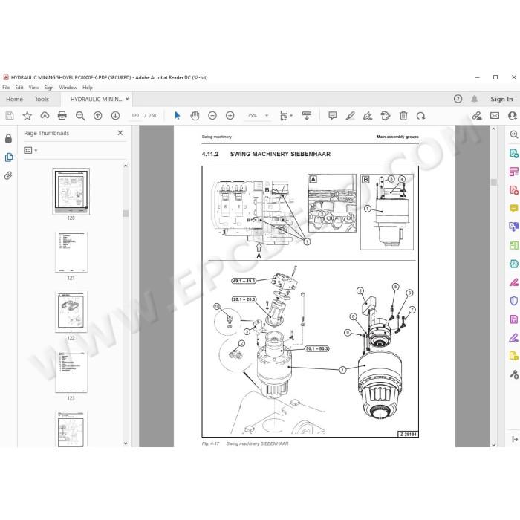This screenshot has height=520, width=520.
Task: Click the fit page scrolling icon
Action: 285,116
